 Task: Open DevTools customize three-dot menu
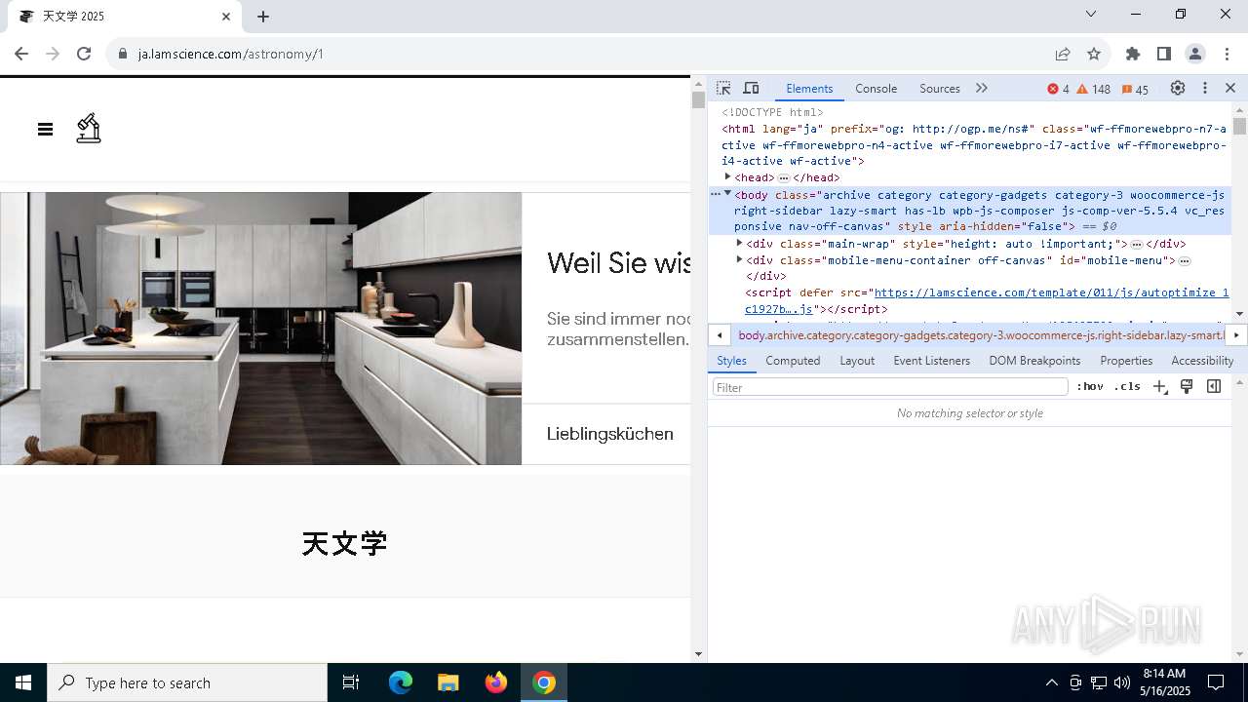1205,88
